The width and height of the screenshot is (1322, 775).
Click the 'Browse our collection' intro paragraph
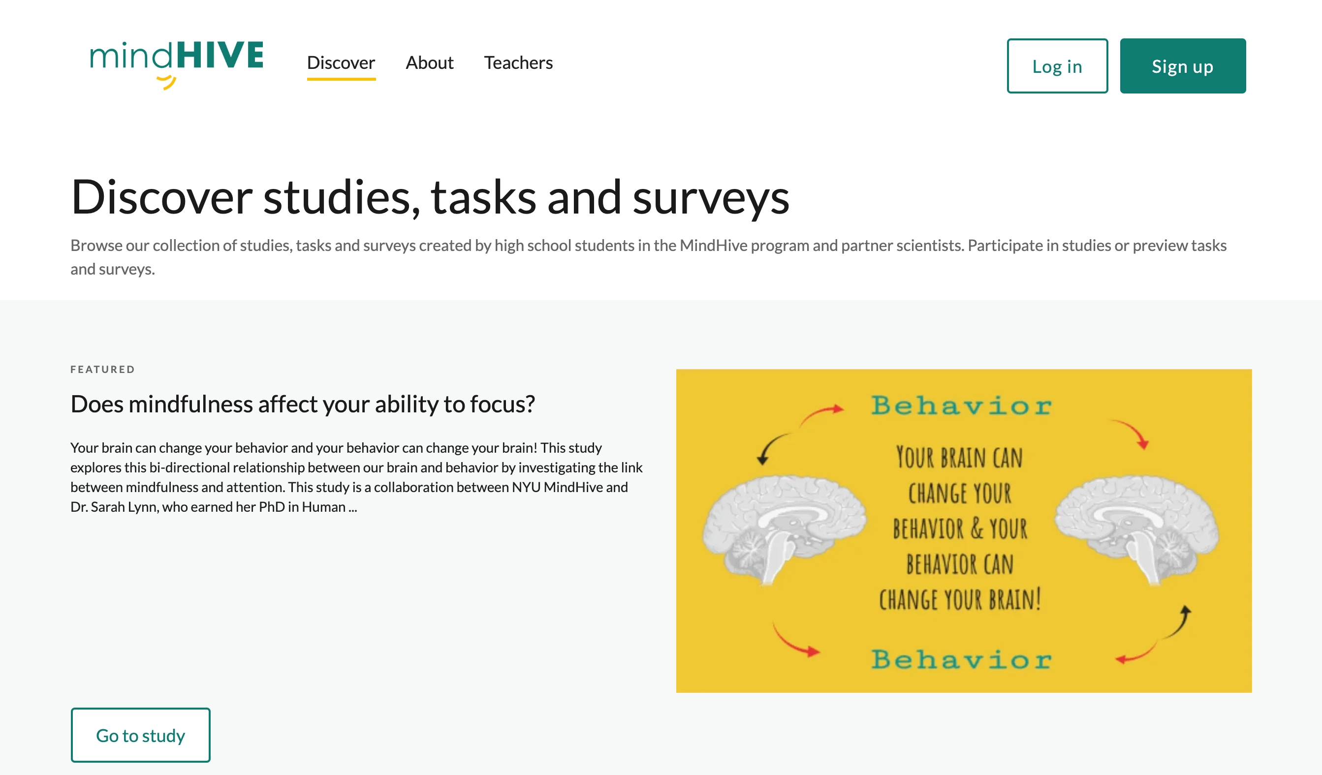point(648,257)
